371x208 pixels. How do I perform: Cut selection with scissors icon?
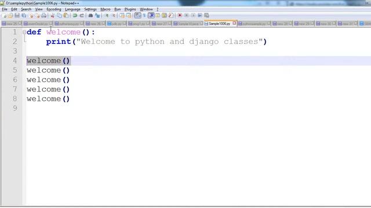point(53,16)
